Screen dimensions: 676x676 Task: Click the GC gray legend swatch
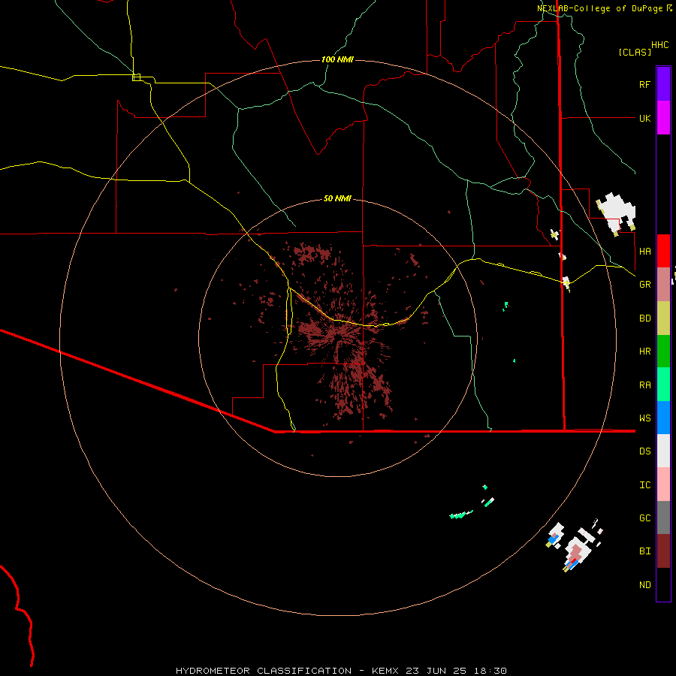point(663,518)
